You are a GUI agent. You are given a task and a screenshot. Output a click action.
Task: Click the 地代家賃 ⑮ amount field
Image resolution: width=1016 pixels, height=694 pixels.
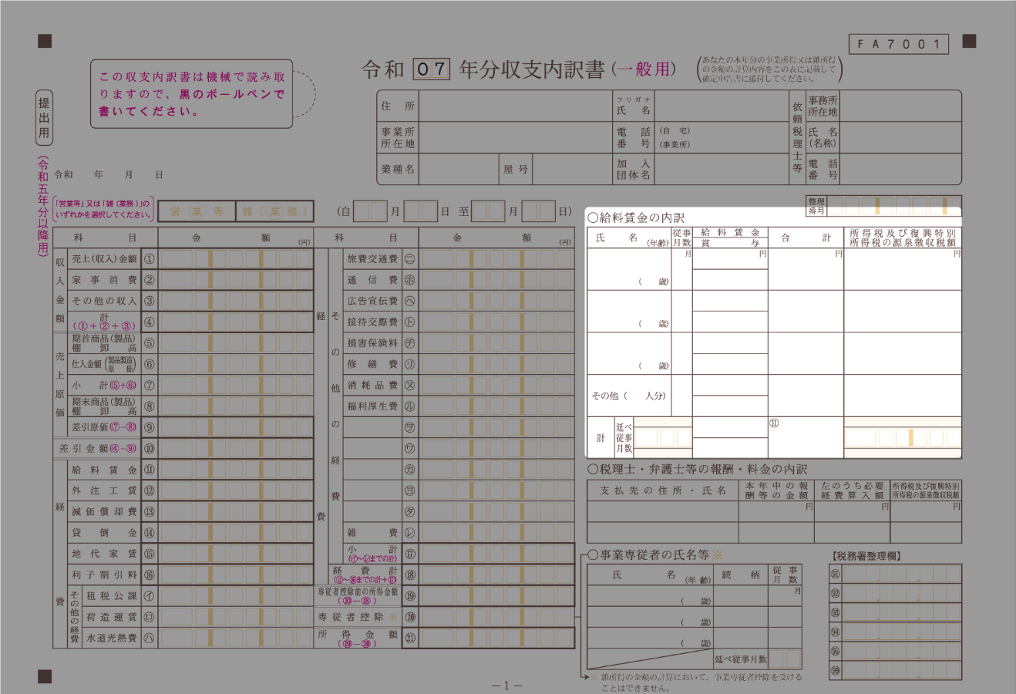(236, 554)
